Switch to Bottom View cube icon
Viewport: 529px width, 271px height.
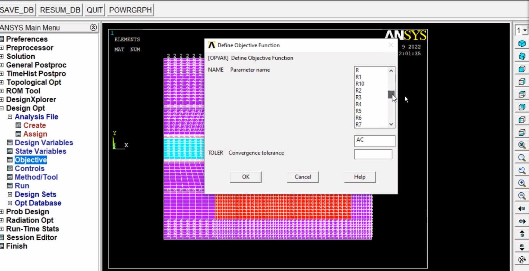click(x=522, y=133)
